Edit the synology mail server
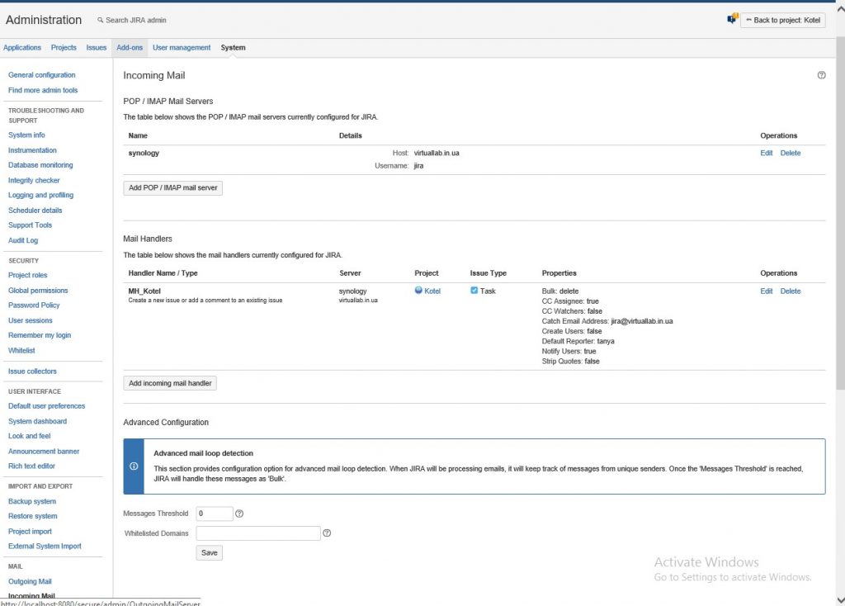This screenshot has height=606, width=845. [x=767, y=153]
